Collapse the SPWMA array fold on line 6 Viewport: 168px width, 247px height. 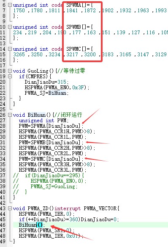(10, 5)
